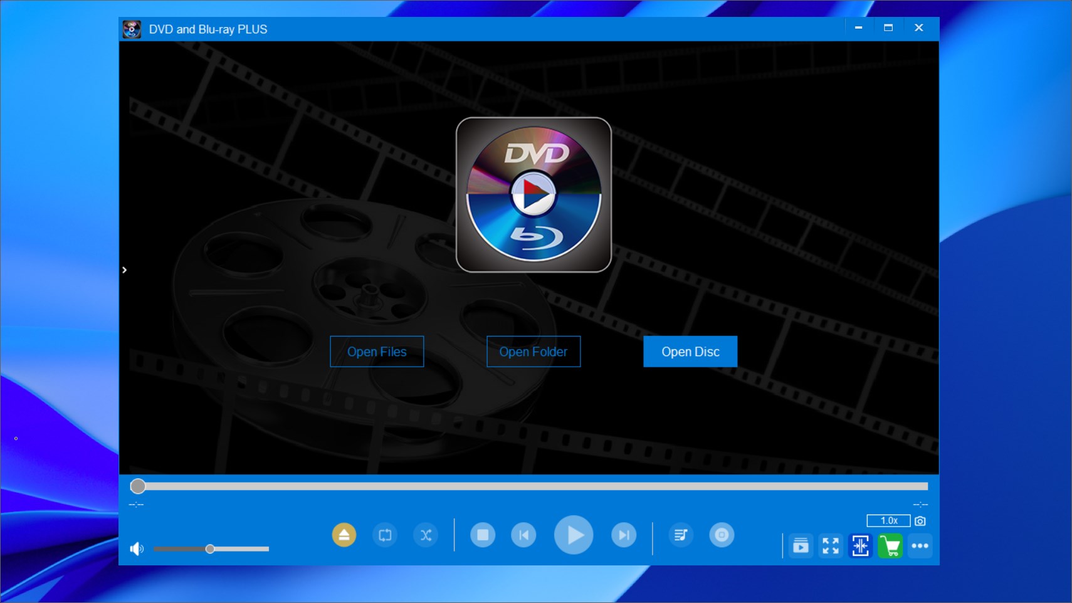Eject the disc

tap(344, 535)
